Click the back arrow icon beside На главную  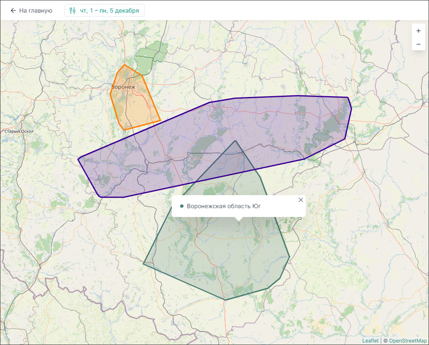(13, 10)
